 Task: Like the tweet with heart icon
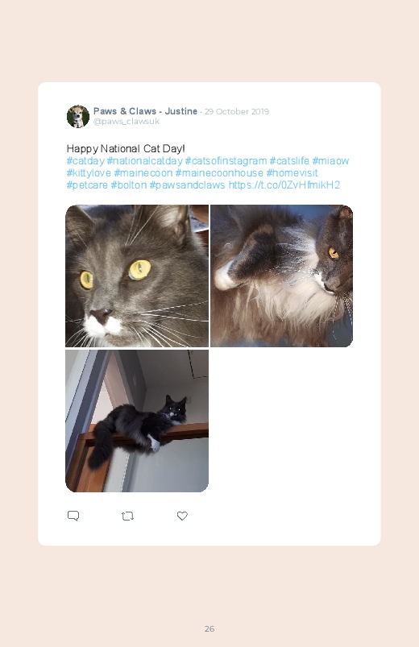pyautogui.click(x=182, y=516)
